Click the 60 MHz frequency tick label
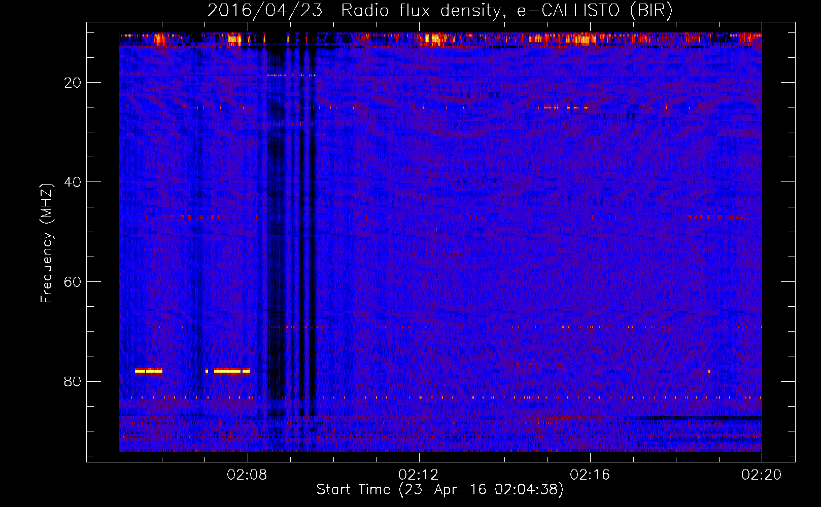Viewport: 821px width, 507px height. click(x=73, y=282)
